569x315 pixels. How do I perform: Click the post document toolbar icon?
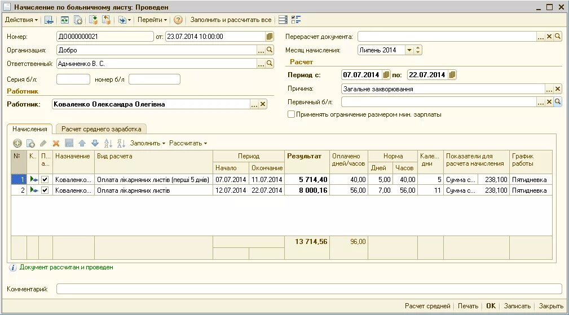[93, 20]
